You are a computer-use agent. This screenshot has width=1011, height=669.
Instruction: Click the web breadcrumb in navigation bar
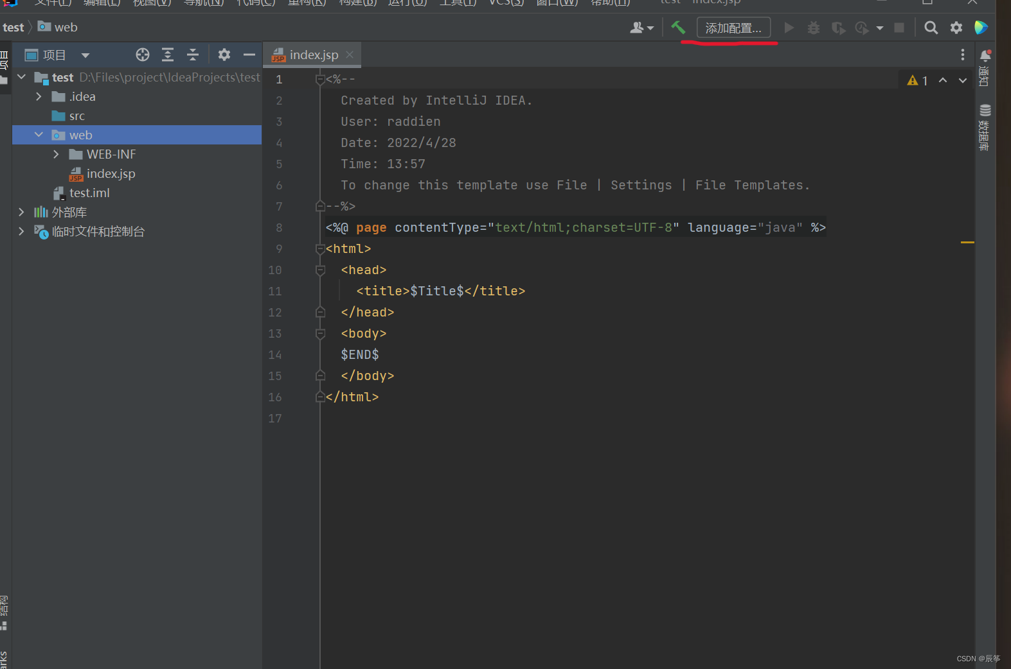(66, 28)
